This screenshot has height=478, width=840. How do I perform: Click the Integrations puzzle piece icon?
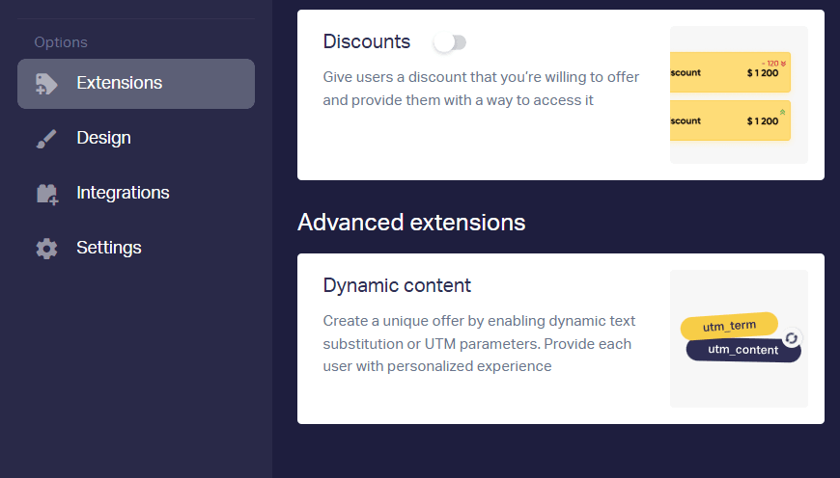(x=47, y=194)
